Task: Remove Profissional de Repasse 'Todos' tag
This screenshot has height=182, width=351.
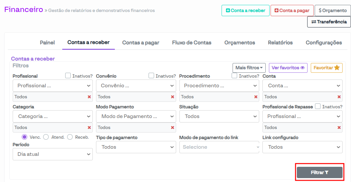Action: 339,128
